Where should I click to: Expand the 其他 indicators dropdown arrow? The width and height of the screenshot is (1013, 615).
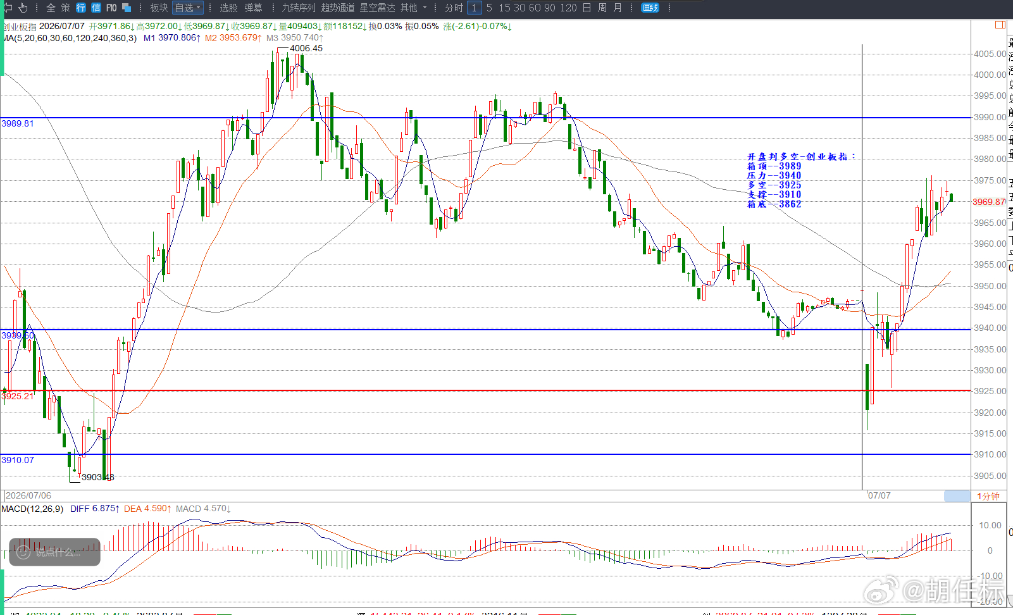[425, 8]
